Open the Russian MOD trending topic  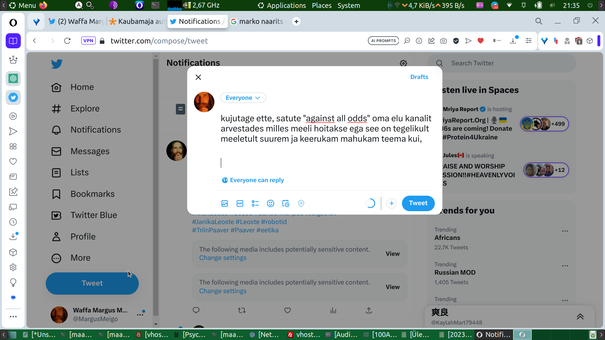(455, 273)
